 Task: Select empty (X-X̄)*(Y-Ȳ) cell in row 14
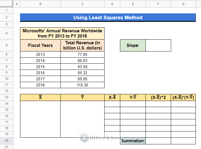coord(183,104)
